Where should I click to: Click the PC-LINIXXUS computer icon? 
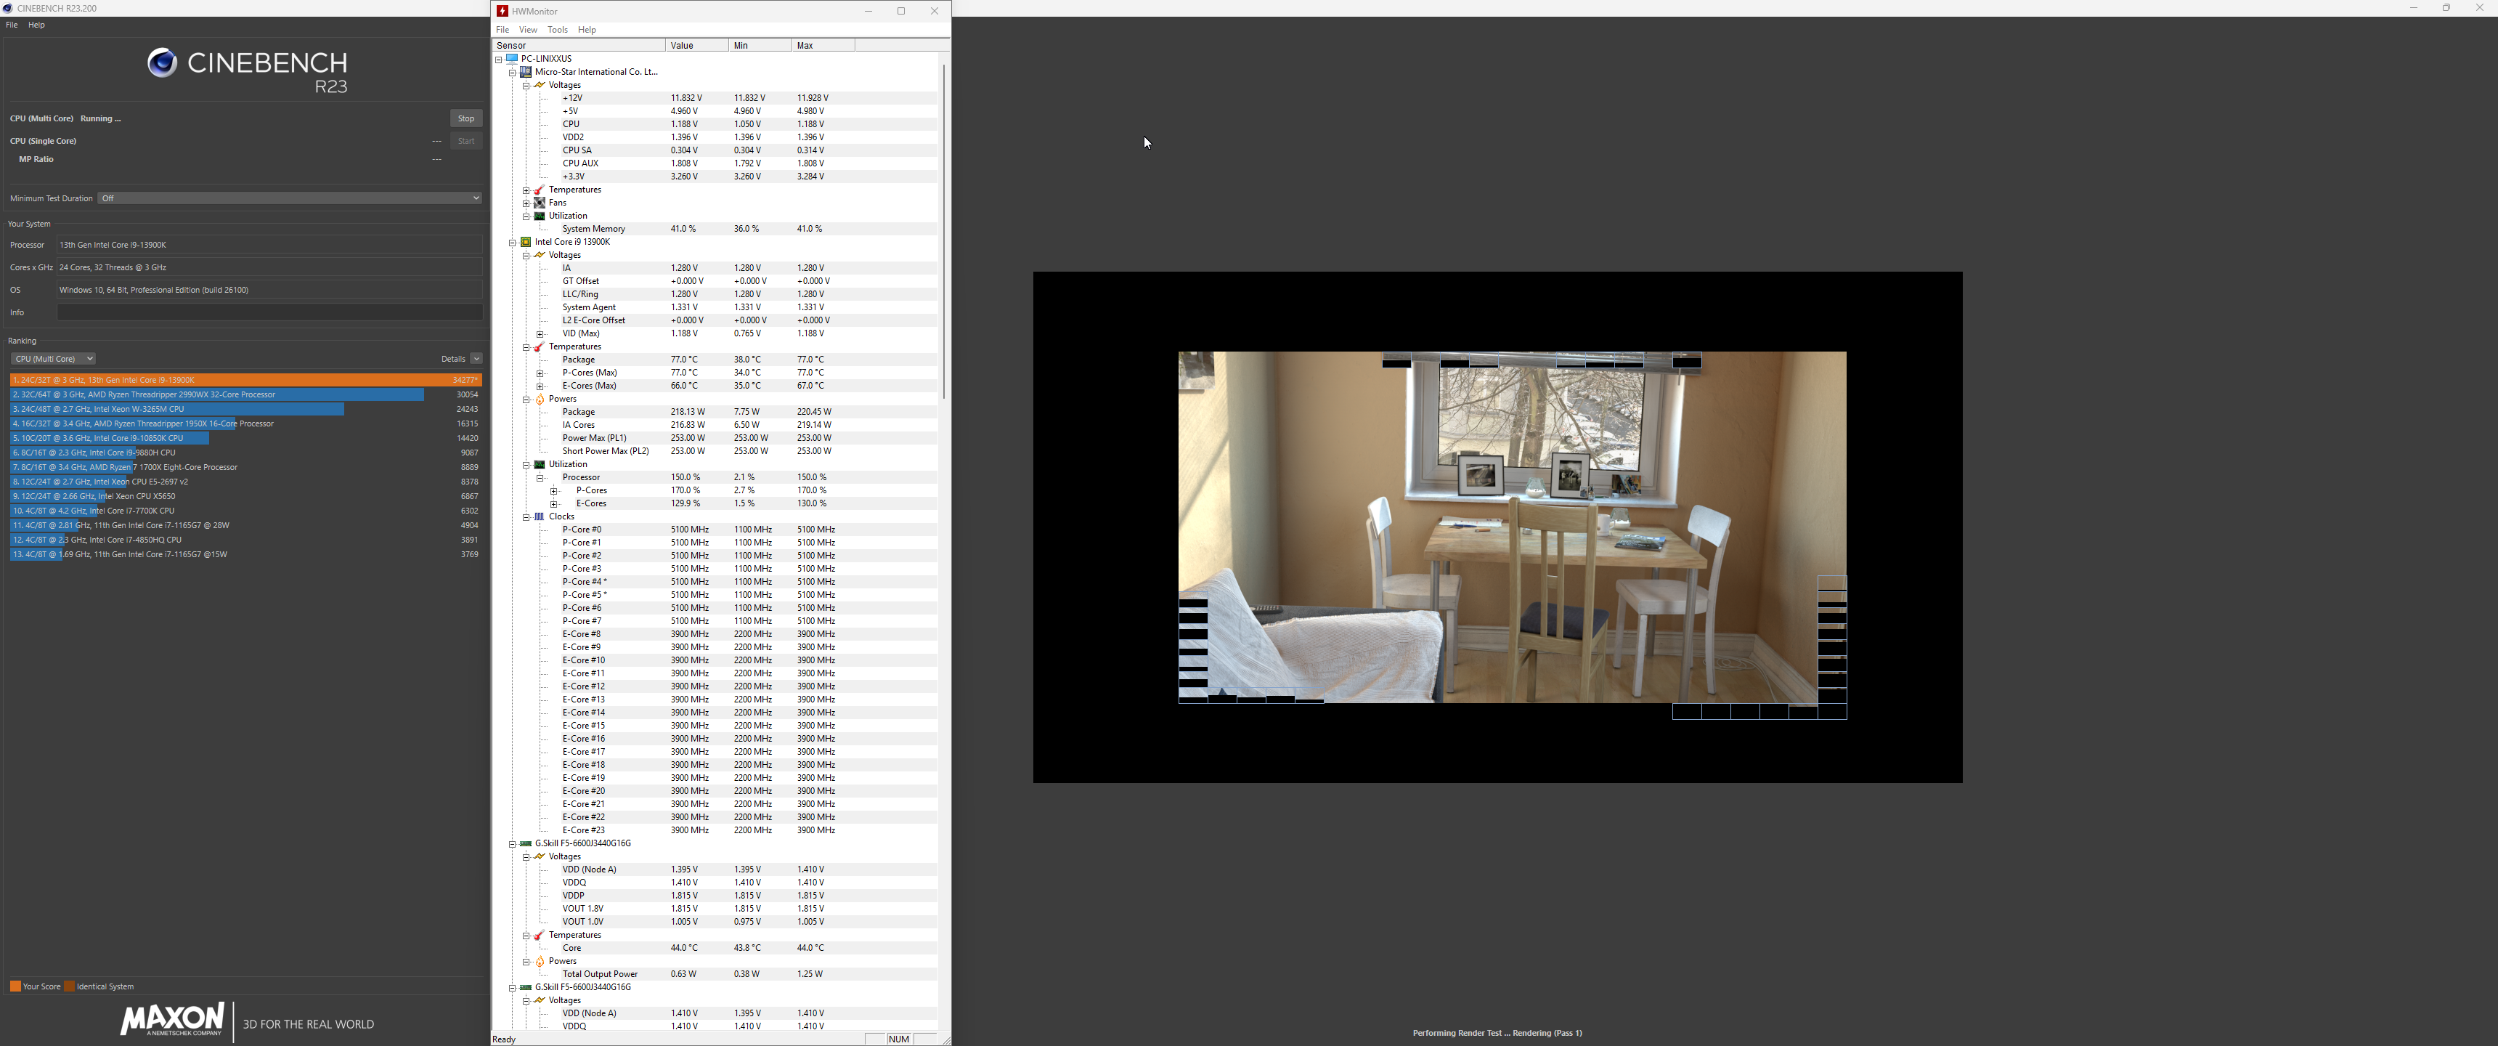coord(511,58)
